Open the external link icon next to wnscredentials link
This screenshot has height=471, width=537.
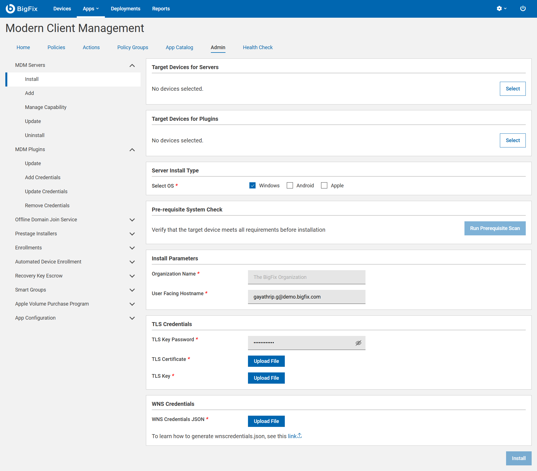299,435
